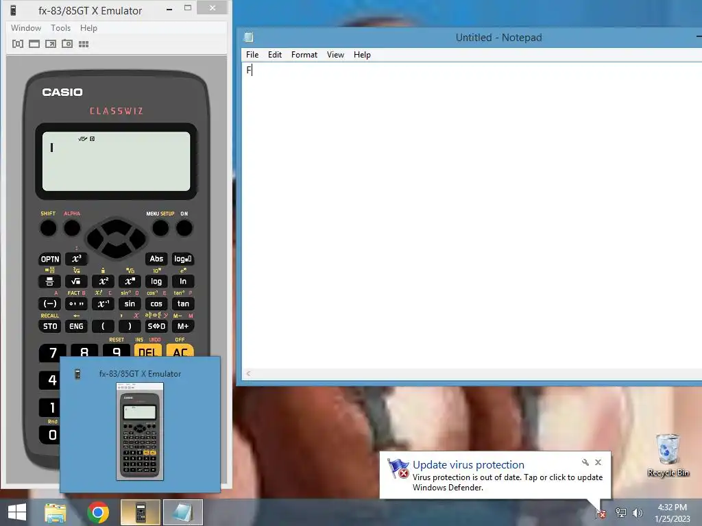Click the number 7 key

(x=52, y=351)
